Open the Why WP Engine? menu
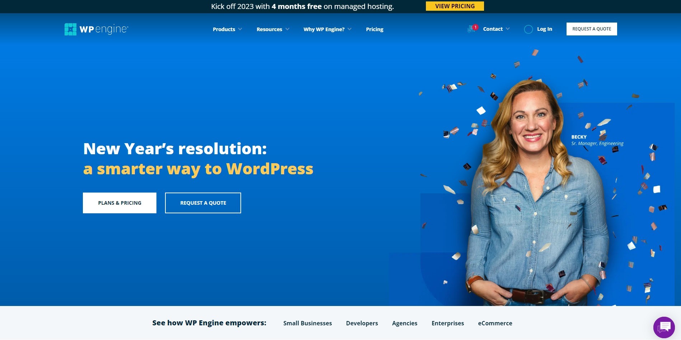This screenshot has height=340, width=681. 324,29
